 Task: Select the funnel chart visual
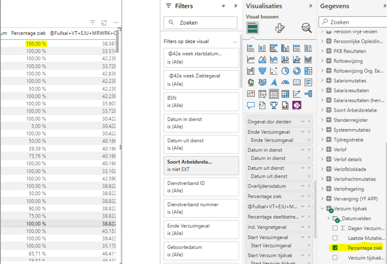click(x=262, y=71)
